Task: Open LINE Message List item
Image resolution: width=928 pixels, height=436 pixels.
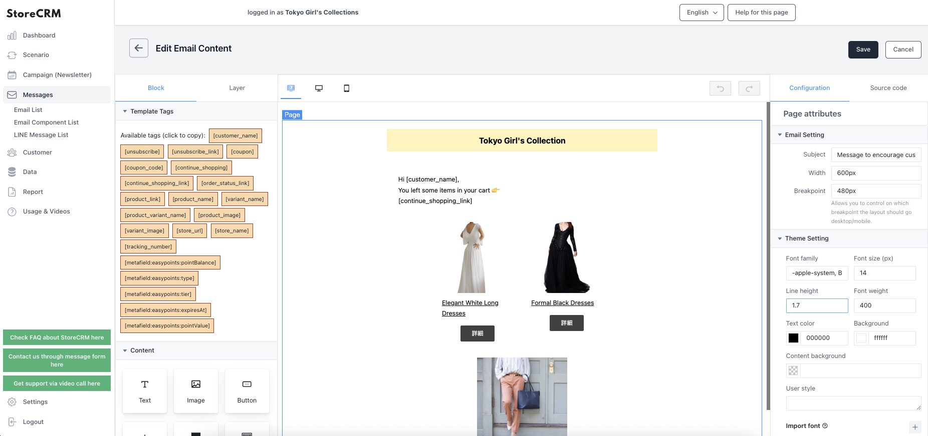Action: pos(41,135)
